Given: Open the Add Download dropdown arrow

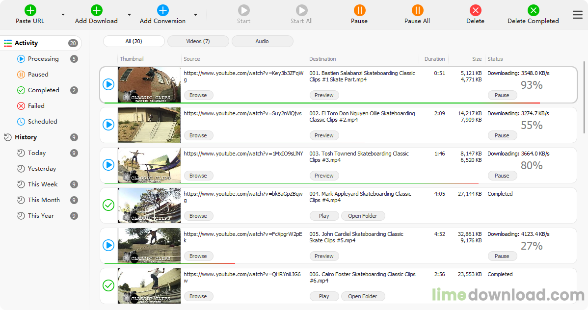Looking at the screenshot, I should pos(129,15).
